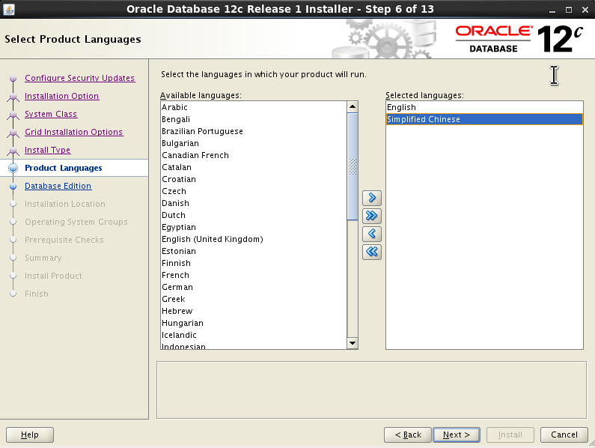This screenshot has height=448, width=595.
Task: Click the add all languages double-arrow button
Action: click(x=372, y=216)
